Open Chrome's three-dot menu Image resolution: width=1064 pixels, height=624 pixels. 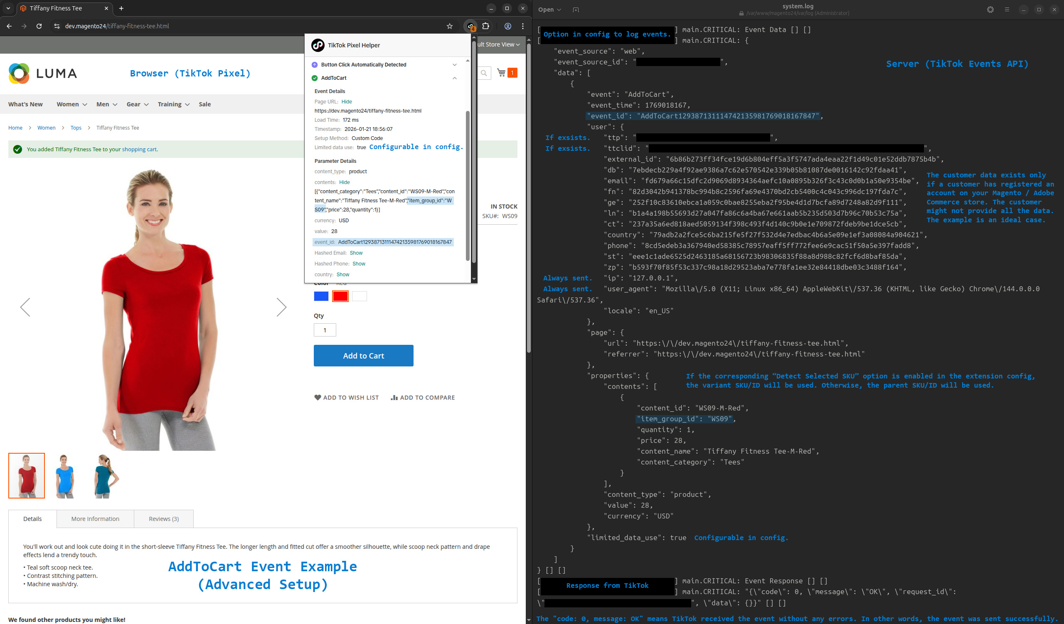coord(523,26)
